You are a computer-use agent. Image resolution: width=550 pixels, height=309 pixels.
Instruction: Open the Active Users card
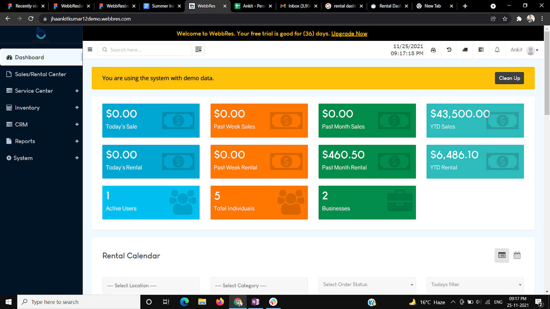(151, 203)
